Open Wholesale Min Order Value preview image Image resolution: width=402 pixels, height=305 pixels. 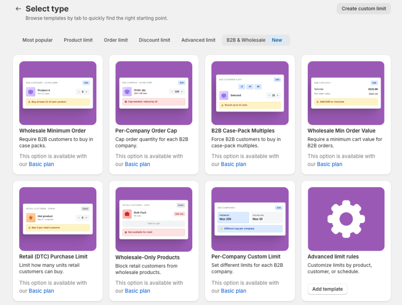click(346, 93)
